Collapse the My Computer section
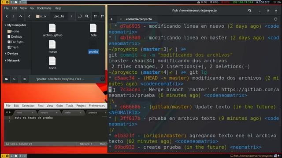This screenshot has height=158, width=282. 5,25
